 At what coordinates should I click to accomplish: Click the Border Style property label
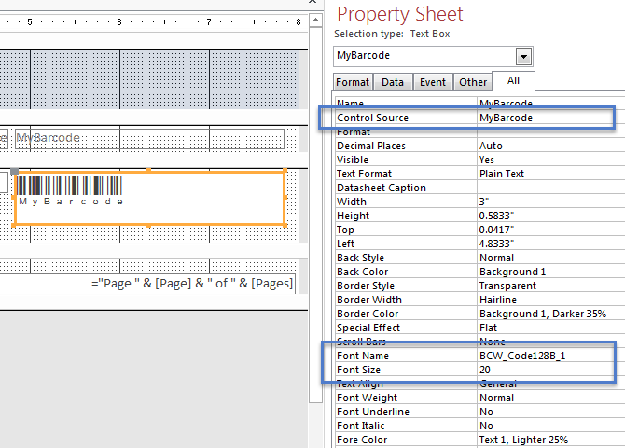(366, 286)
